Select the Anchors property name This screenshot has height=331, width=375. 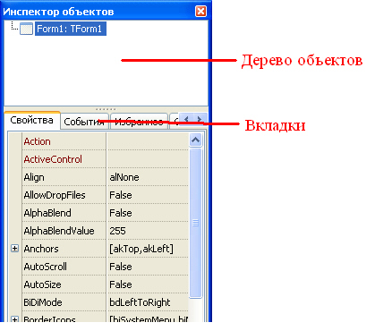pyautogui.click(x=41, y=249)
